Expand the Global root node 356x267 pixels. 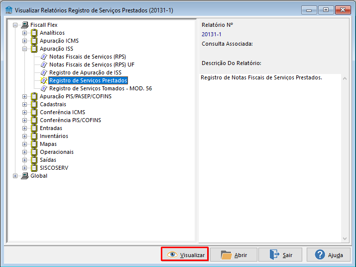[x=15, y=176]
